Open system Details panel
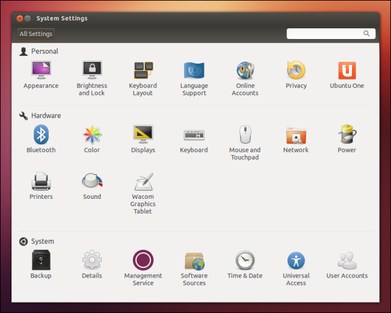Image resolution: width=391 pixels, height=313 pixels. point(92,264)
